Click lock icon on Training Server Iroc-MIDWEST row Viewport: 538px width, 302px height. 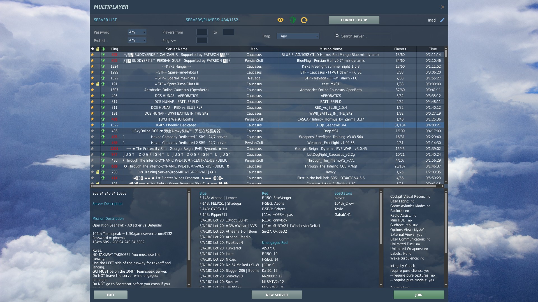(x=98, y=172)
